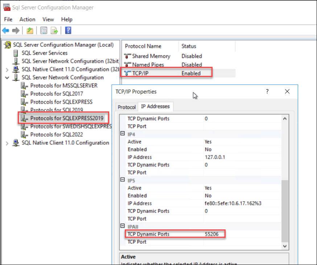Image resolution: width=317 pixels, height=265 pixels.
Task: Click the Show/Hide Console Tree toolbar icon
Action: (x=44, y=30)
